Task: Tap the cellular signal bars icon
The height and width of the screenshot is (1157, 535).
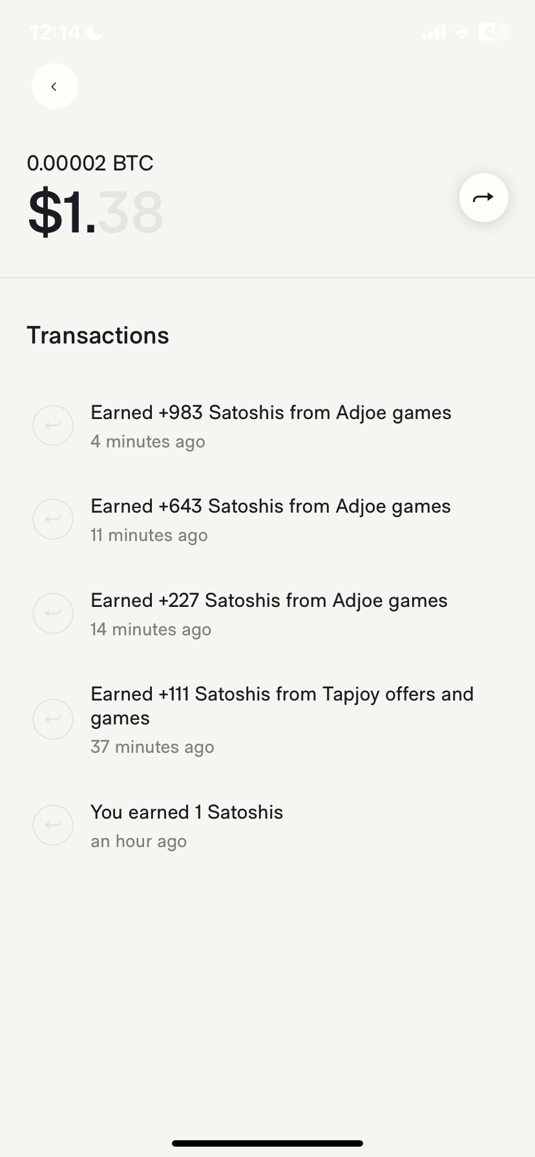Action: [x=434, y=32]
